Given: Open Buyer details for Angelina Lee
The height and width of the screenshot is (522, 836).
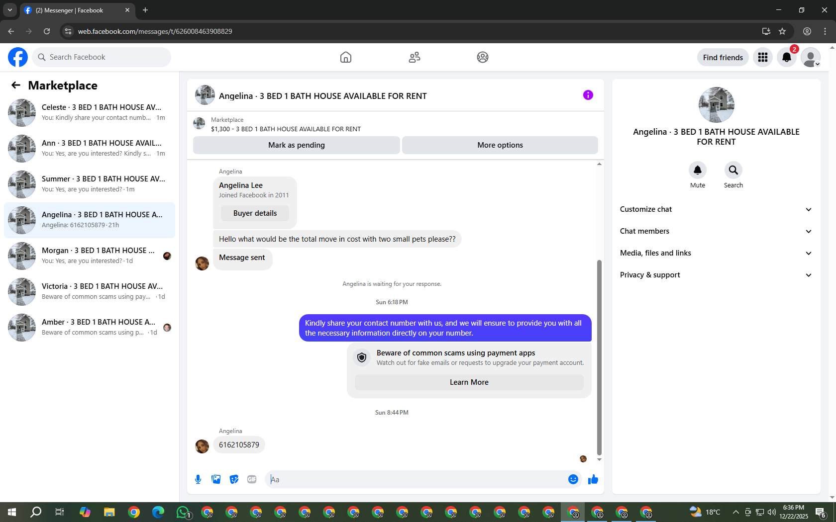Looking at the screenshot, I should [x=255, y=213].
